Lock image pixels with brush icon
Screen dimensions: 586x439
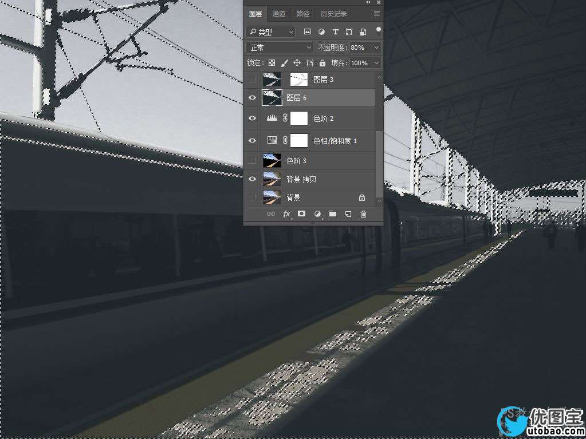pyautogui.click(x=284, y=63)
